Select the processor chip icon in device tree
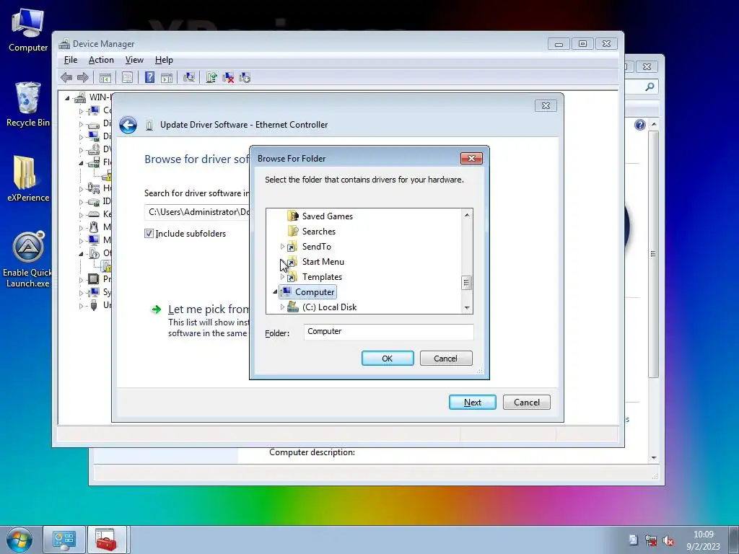The height and width of the screenshot is (554, 739). (x=94, y=279)
